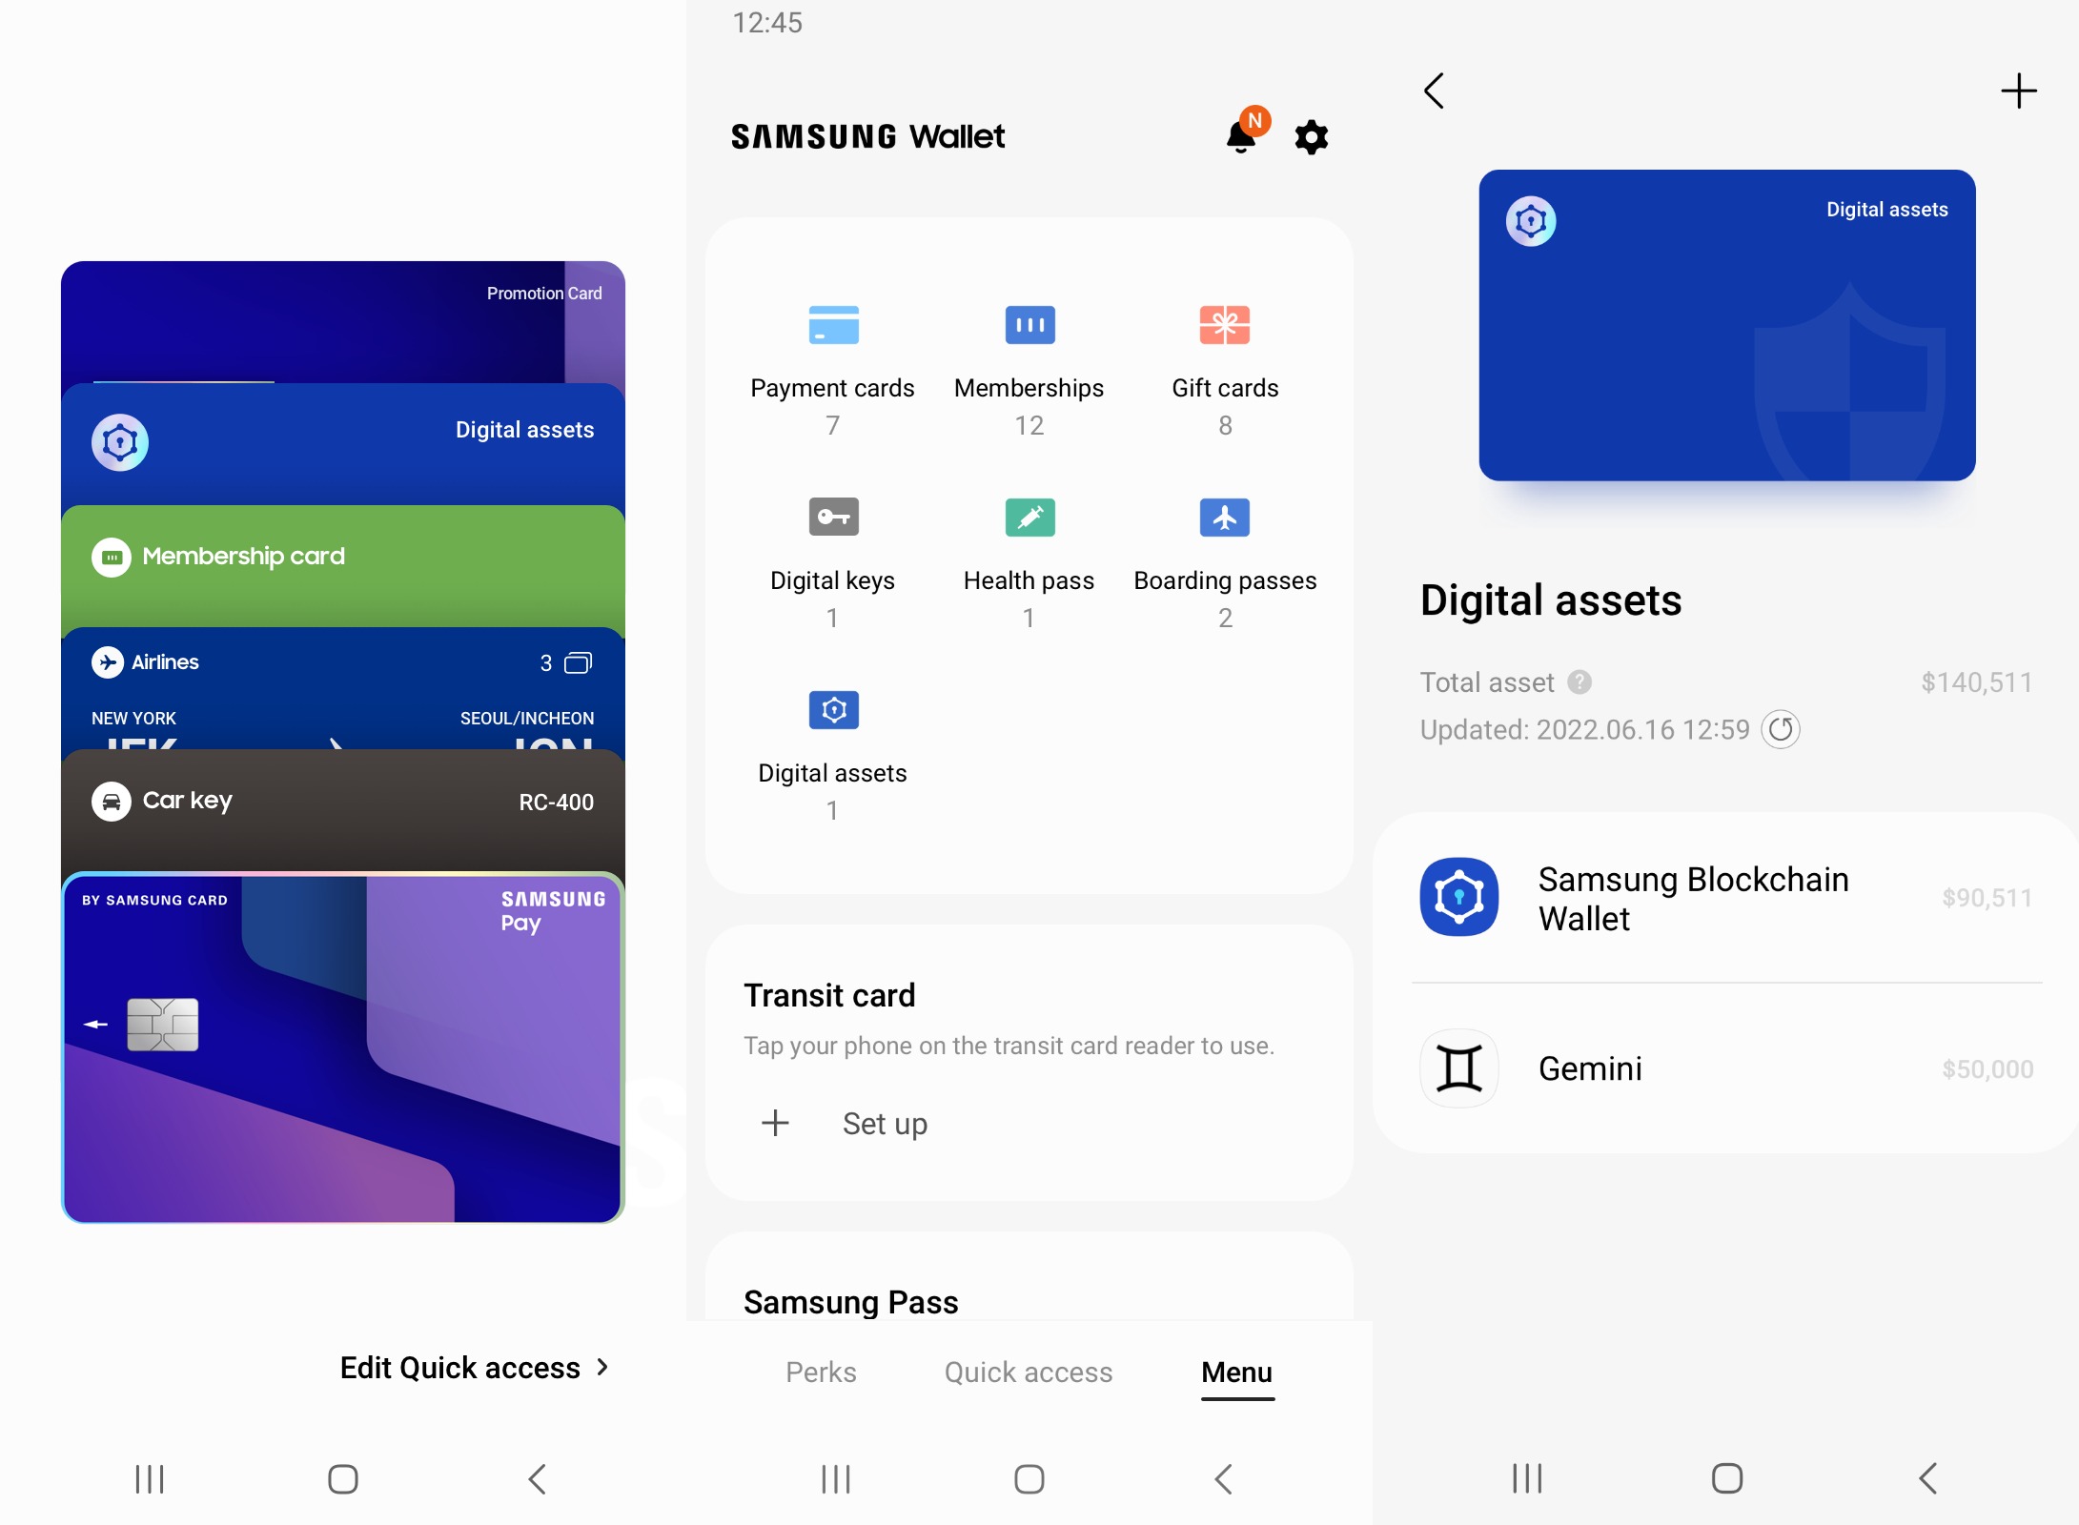
Task: Open Digital assets section
Action: [831, 742]
